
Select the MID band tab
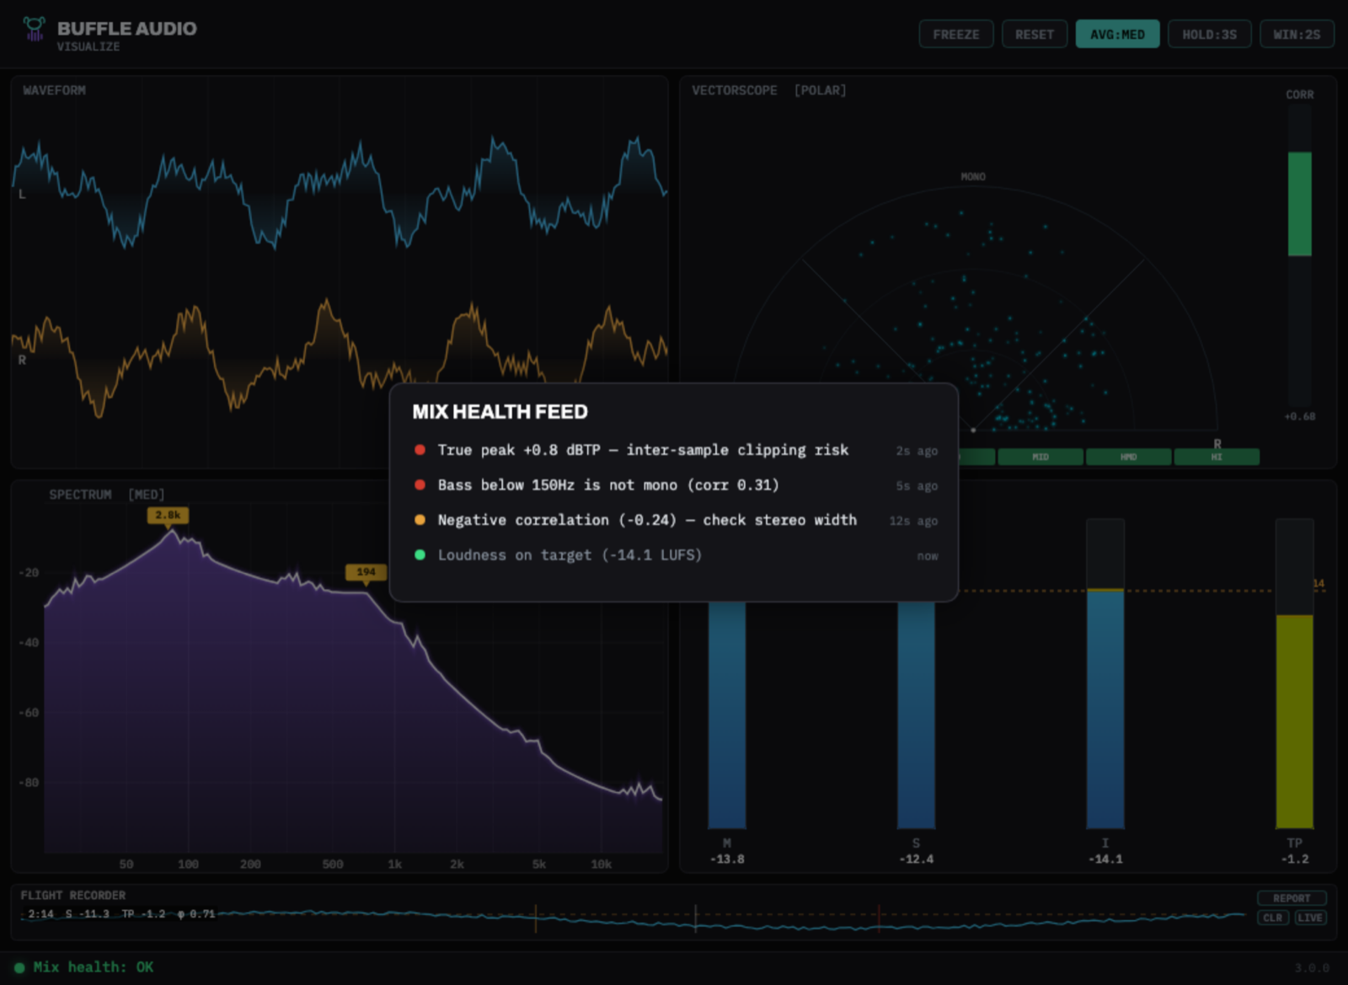(1040, 457)
